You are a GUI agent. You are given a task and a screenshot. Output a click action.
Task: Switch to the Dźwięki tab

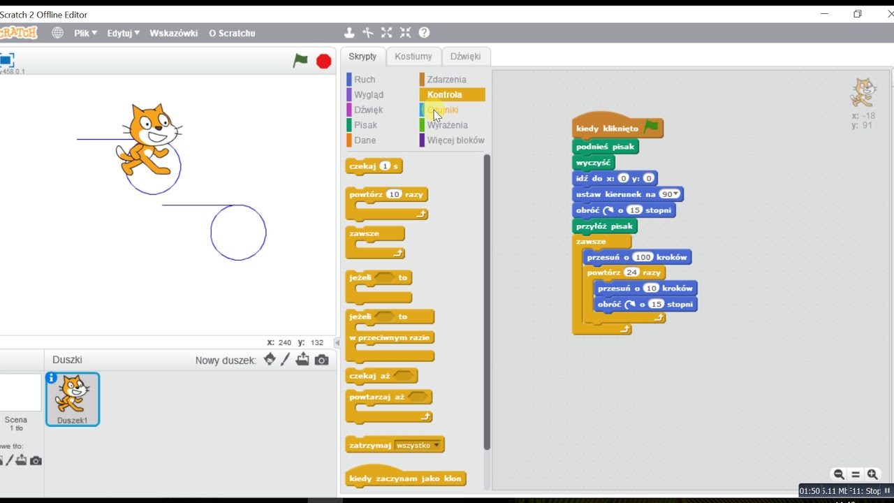coord(465,57)
